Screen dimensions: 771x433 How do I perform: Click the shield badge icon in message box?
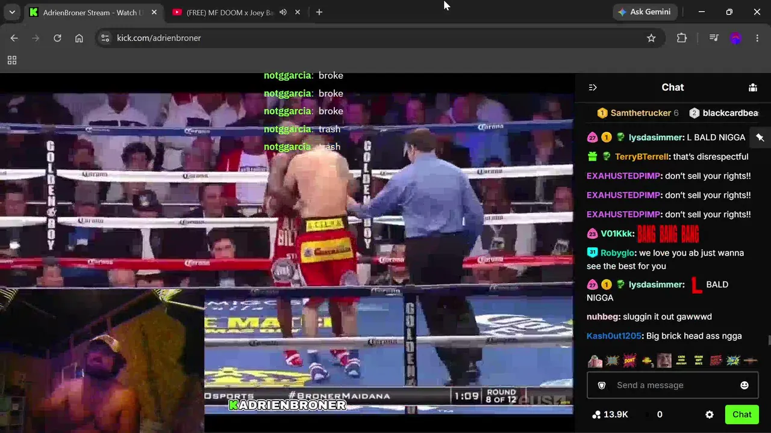click(601, 385)
